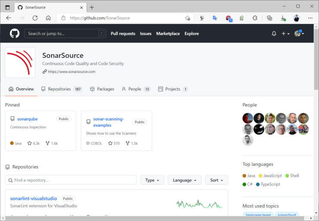Click the vertical page scrollbar
Image resolution: width=319 pixels, height=221 pixels.
(316, 59)
